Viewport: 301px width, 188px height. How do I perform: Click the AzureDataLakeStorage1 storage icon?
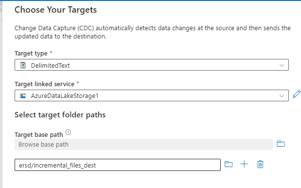[x=23, y=95]
